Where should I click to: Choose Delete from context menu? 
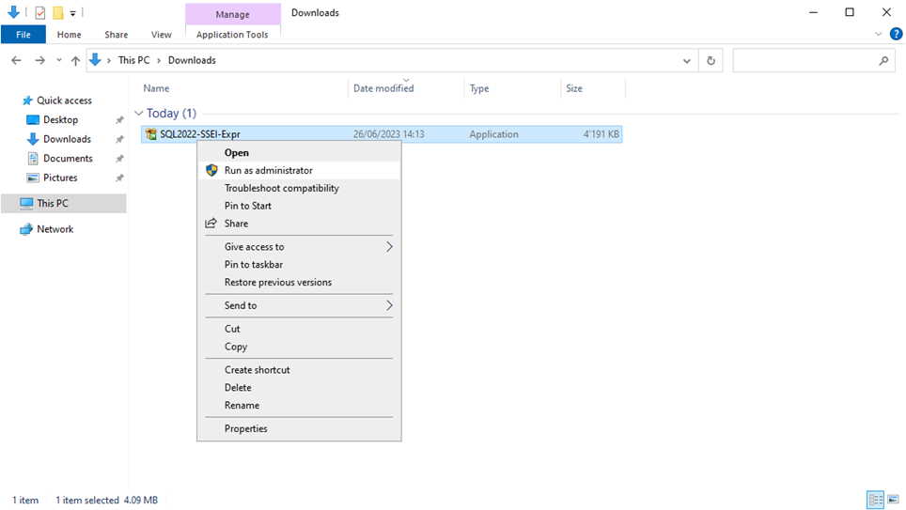pyautogui.click(x=298, y=388)
